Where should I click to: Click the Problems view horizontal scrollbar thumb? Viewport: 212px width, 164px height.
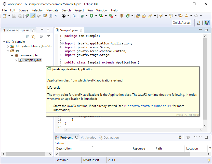[x=125, y=154]
